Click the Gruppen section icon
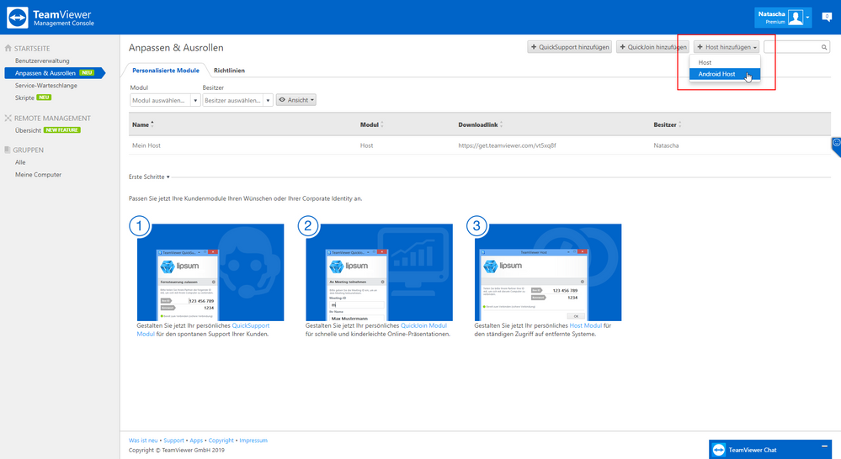The width and height of the screenshot is (841, 459). pos(8,150)
